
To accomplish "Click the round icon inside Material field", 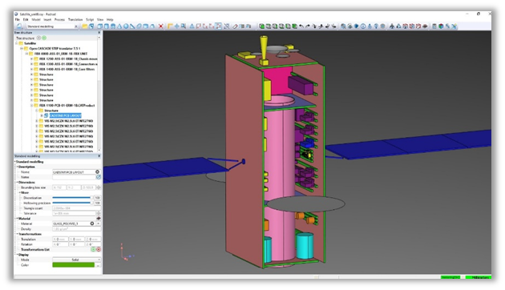I will (x=92, y=224).
